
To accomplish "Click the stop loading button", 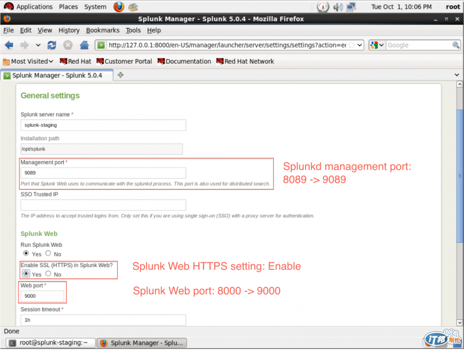I will pos(68,45).
